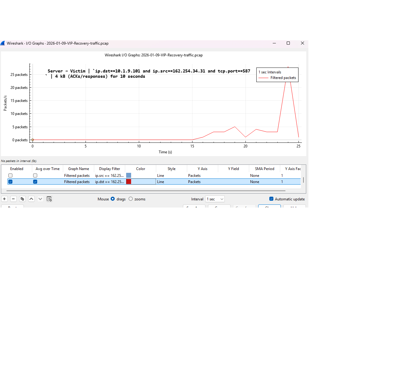
Task: Open the Interval dropdown
Action: pyautogui.click(x=215, y=199)
